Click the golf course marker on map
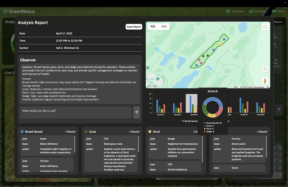Image resolution: width=288 pixels, height=187 pixels. click(158, 78)
